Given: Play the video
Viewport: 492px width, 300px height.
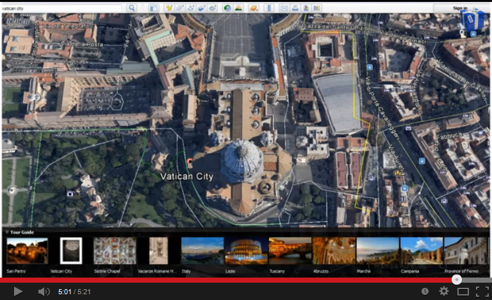Looking at the screenshot, I should tap(18, 292).
